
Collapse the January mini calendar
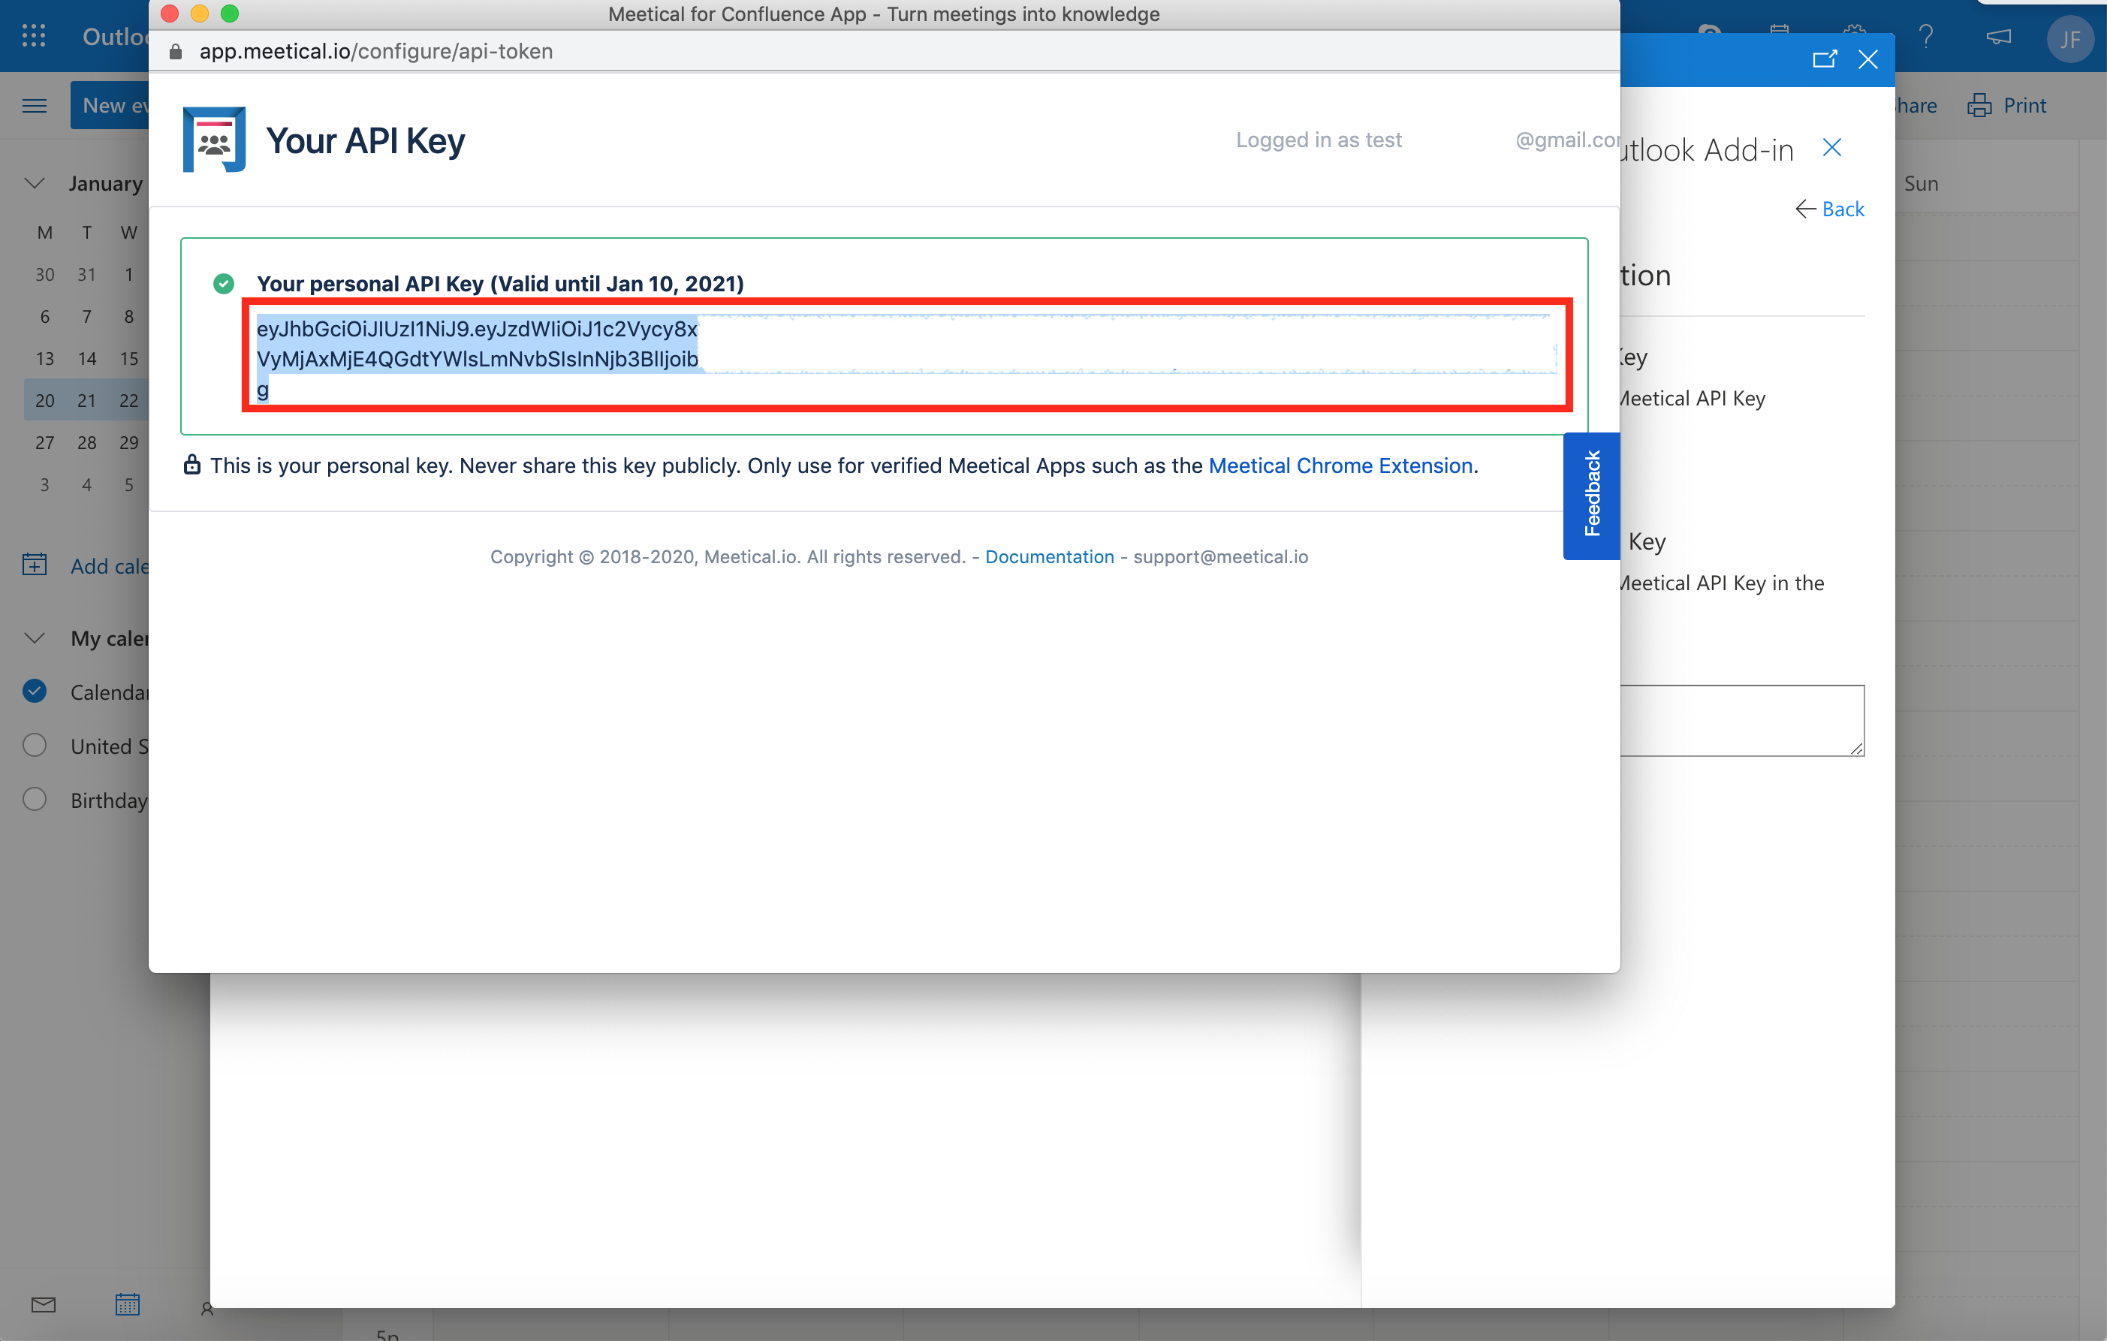pyautogui.click(x=34, y=182)
